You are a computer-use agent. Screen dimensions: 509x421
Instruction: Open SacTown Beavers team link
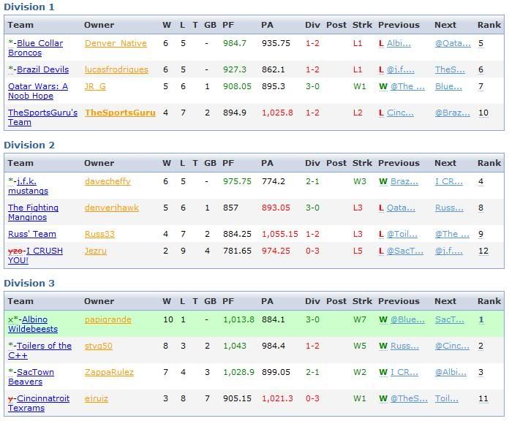pyautogui.click(x=31, y=377)
